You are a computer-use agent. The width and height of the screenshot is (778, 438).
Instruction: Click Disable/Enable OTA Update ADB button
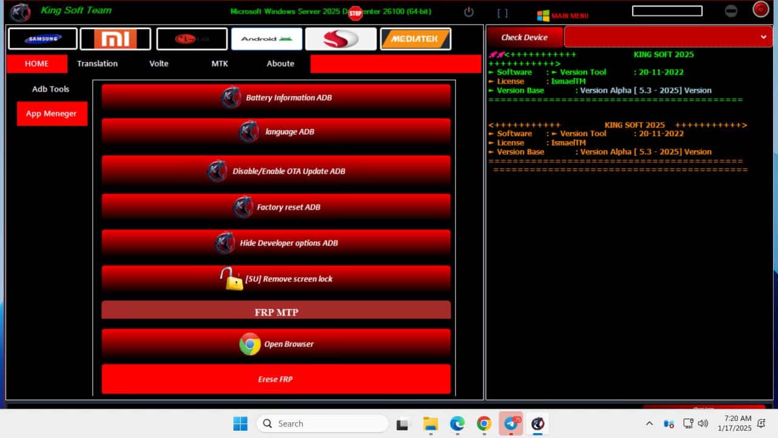coord(276,171)
